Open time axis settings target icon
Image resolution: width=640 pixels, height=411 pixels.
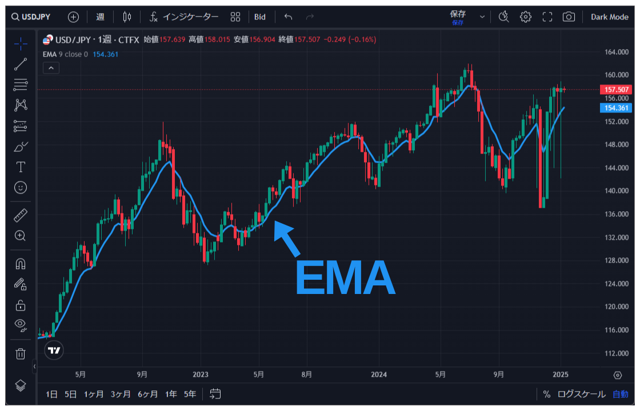pyautogui.click(x=618, y=375)
